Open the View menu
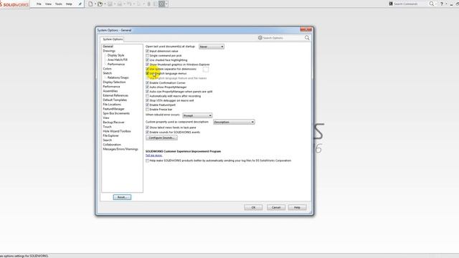Screen dimensions: 459x258 coord(48,4)
